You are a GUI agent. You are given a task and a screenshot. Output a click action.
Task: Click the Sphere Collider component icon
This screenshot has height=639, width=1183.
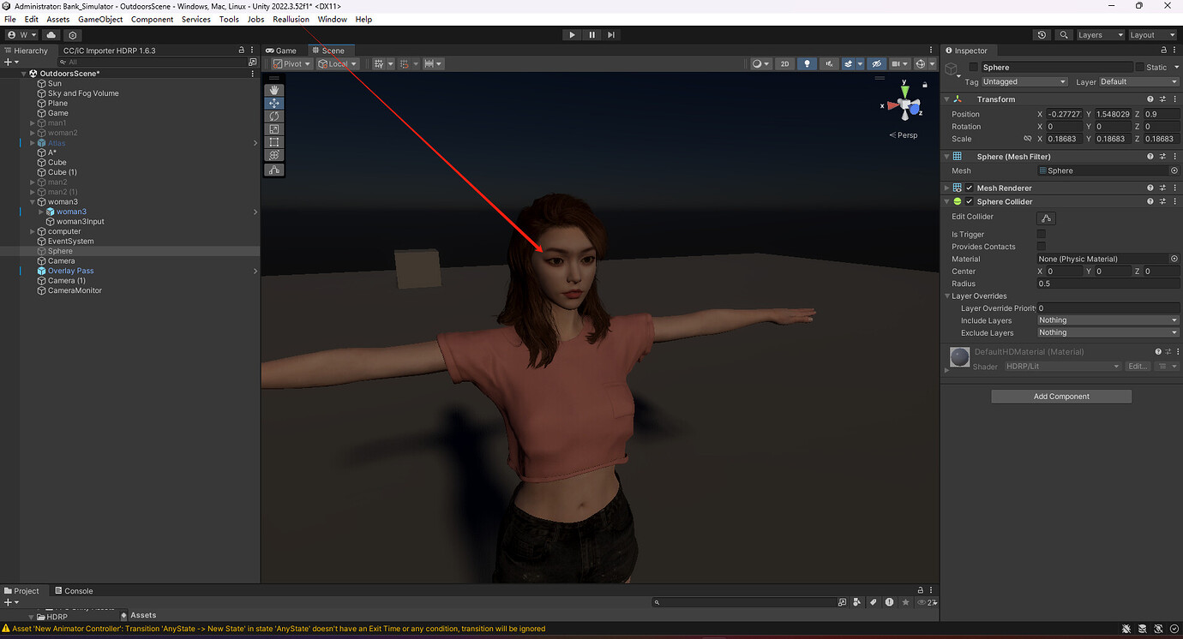pyautogui.click(x=958, y=201)
